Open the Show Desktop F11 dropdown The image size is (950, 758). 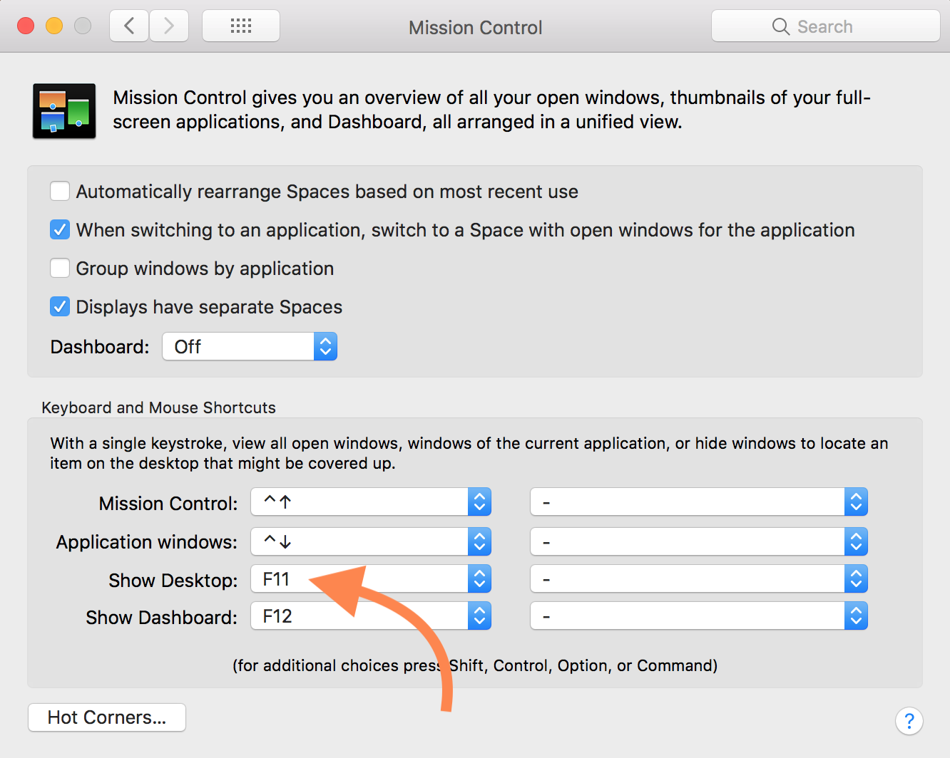tap(371, 579)
